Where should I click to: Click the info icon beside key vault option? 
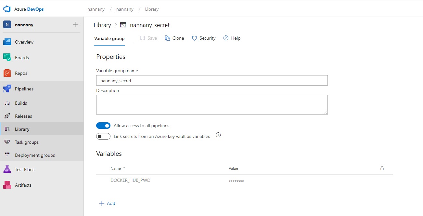[218, 135]
